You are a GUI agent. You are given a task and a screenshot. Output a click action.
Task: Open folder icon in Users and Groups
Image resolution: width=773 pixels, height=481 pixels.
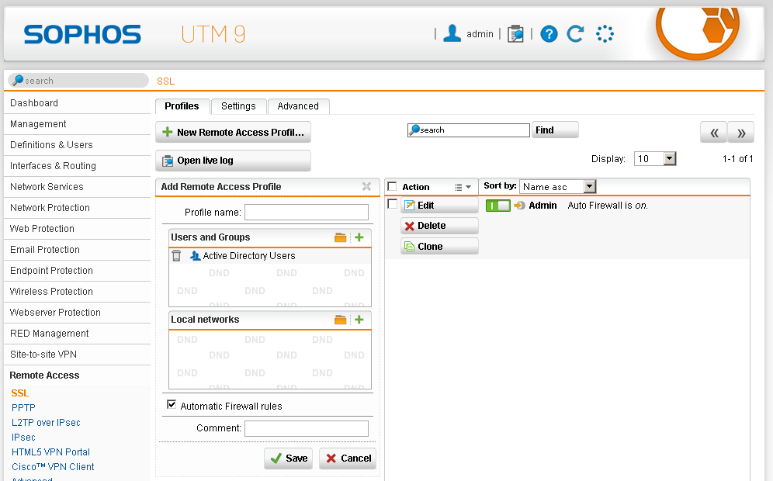pyautogui.click(x=340, y=237)
